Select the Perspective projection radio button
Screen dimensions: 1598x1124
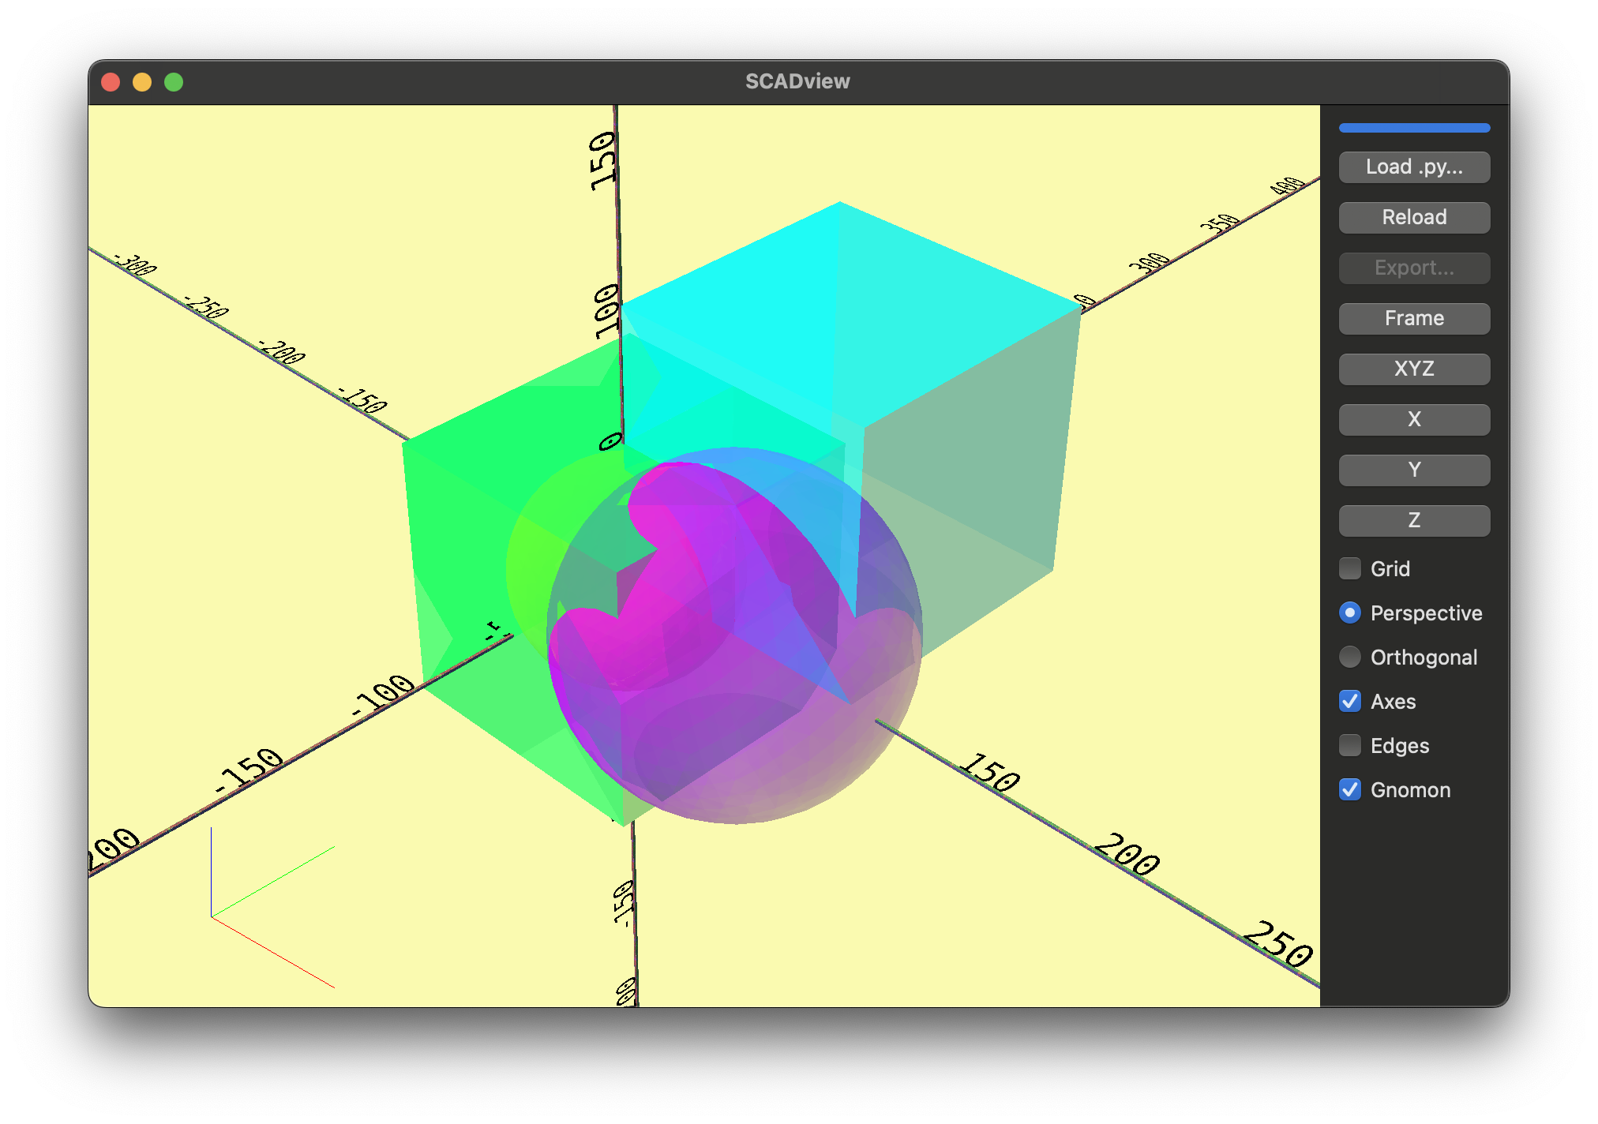(1349, 613)
